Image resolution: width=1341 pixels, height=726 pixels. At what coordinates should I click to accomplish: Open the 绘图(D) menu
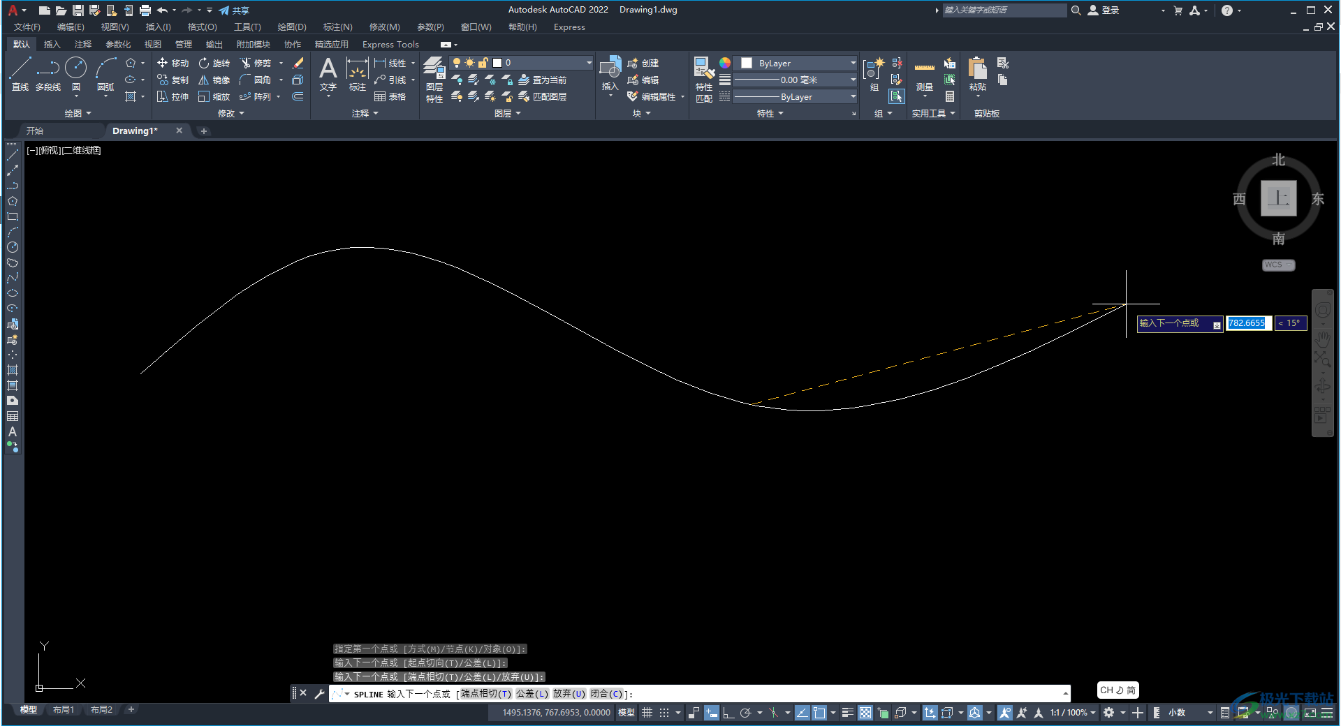(x=292, y=27)
